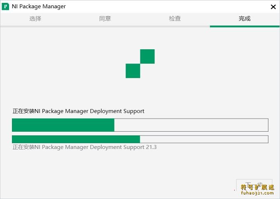The width and height of the screenshot is (280, 199).
Task: Go to the 完成 step tab
Action: pyautogui.click(x=245, y=18)
